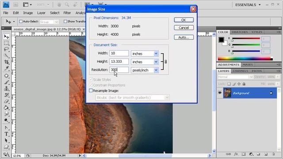Click the lock icon on Background layer
The width and height of the screenshot is (283, 159).
point(271,93)
